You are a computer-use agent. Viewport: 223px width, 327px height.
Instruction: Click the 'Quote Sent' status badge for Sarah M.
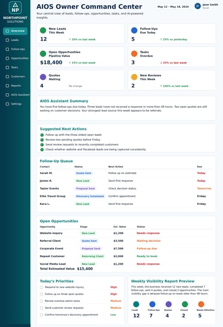pyautogui.click(x=83, y=173)
